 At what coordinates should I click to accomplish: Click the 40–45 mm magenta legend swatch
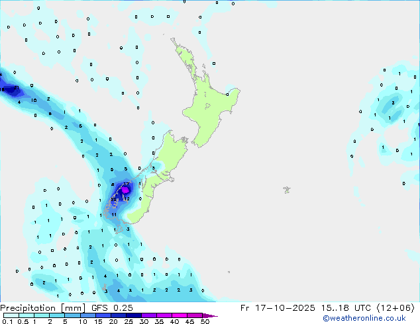[x=180, y=315]
